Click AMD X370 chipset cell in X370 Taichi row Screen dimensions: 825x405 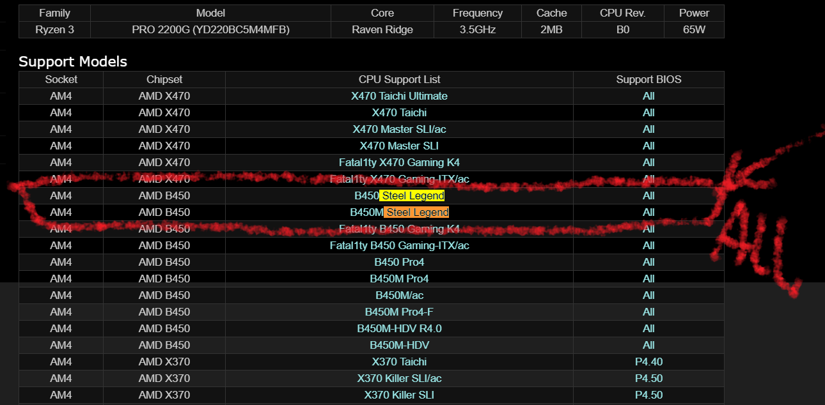[164, 362]
